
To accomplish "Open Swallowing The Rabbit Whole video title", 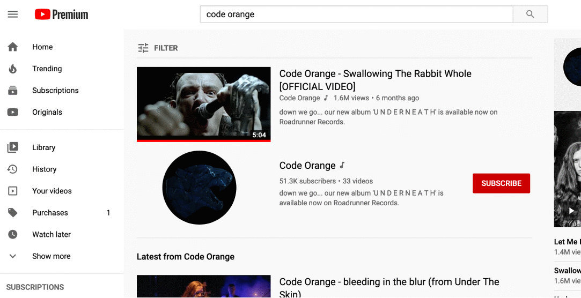I will (x=375, y=80).
